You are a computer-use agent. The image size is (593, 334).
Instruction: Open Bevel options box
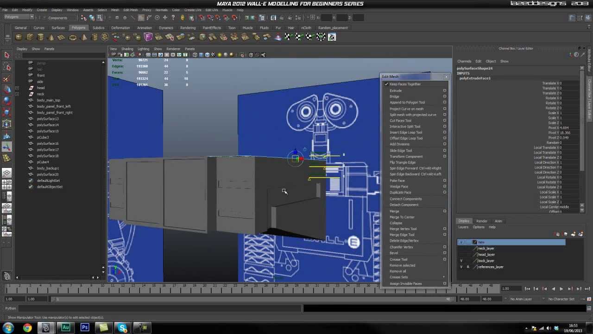445,253
